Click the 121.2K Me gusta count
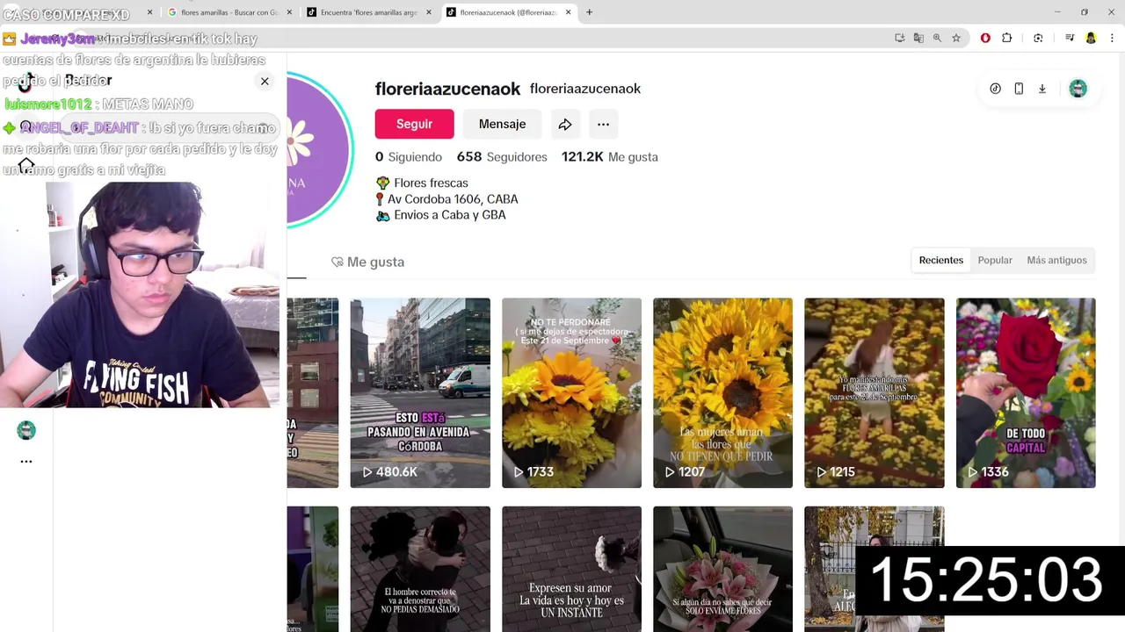 (x=610, y=157)
